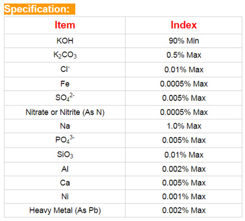Click the Ni index 0.001% Max
Image resolution: width=245 pixels, height=221 pixels.
(184, 196)
